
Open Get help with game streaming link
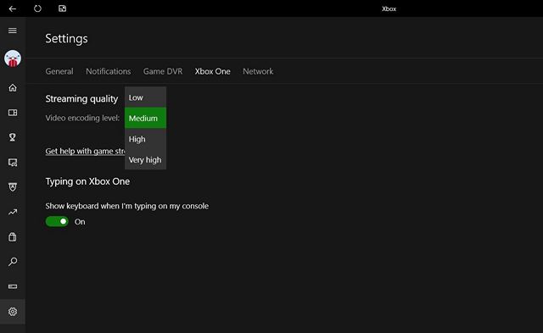(x=85, y=151)
